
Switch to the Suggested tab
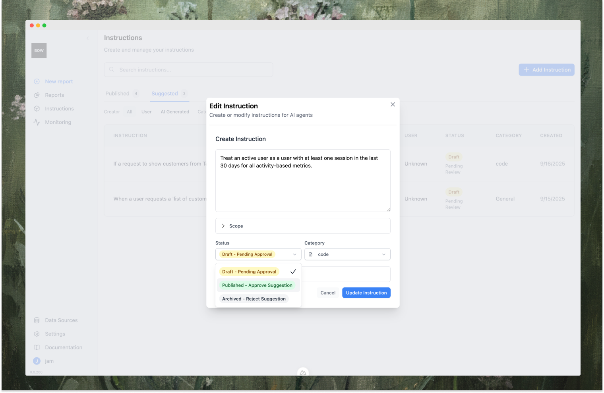coord(165,93)
